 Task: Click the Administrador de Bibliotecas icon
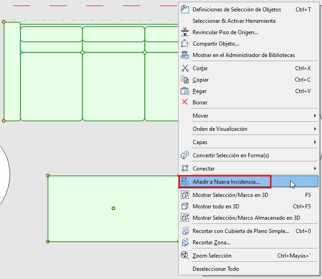185,55
